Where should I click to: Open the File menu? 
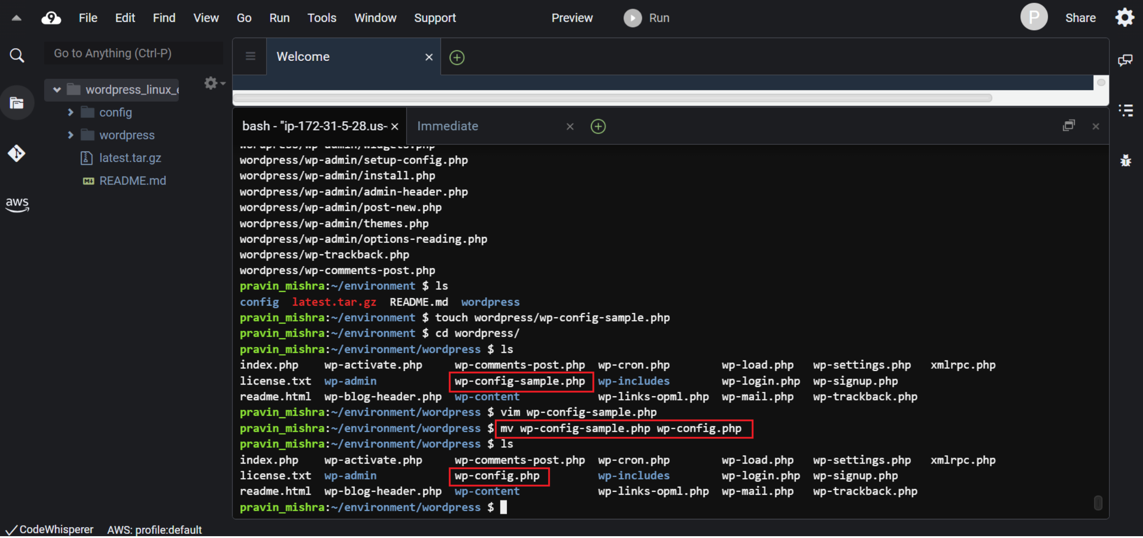tap(88, 18)
